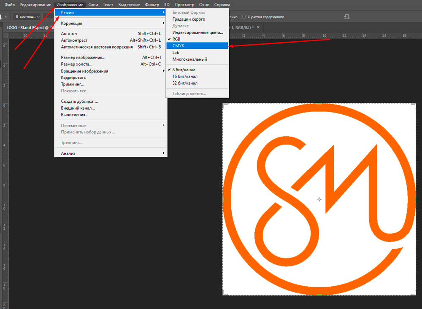Viewport: 422px width, 309px height.
Task: Toggle the 'С учетом содержимого' checkbox
Action: (244, 17)
